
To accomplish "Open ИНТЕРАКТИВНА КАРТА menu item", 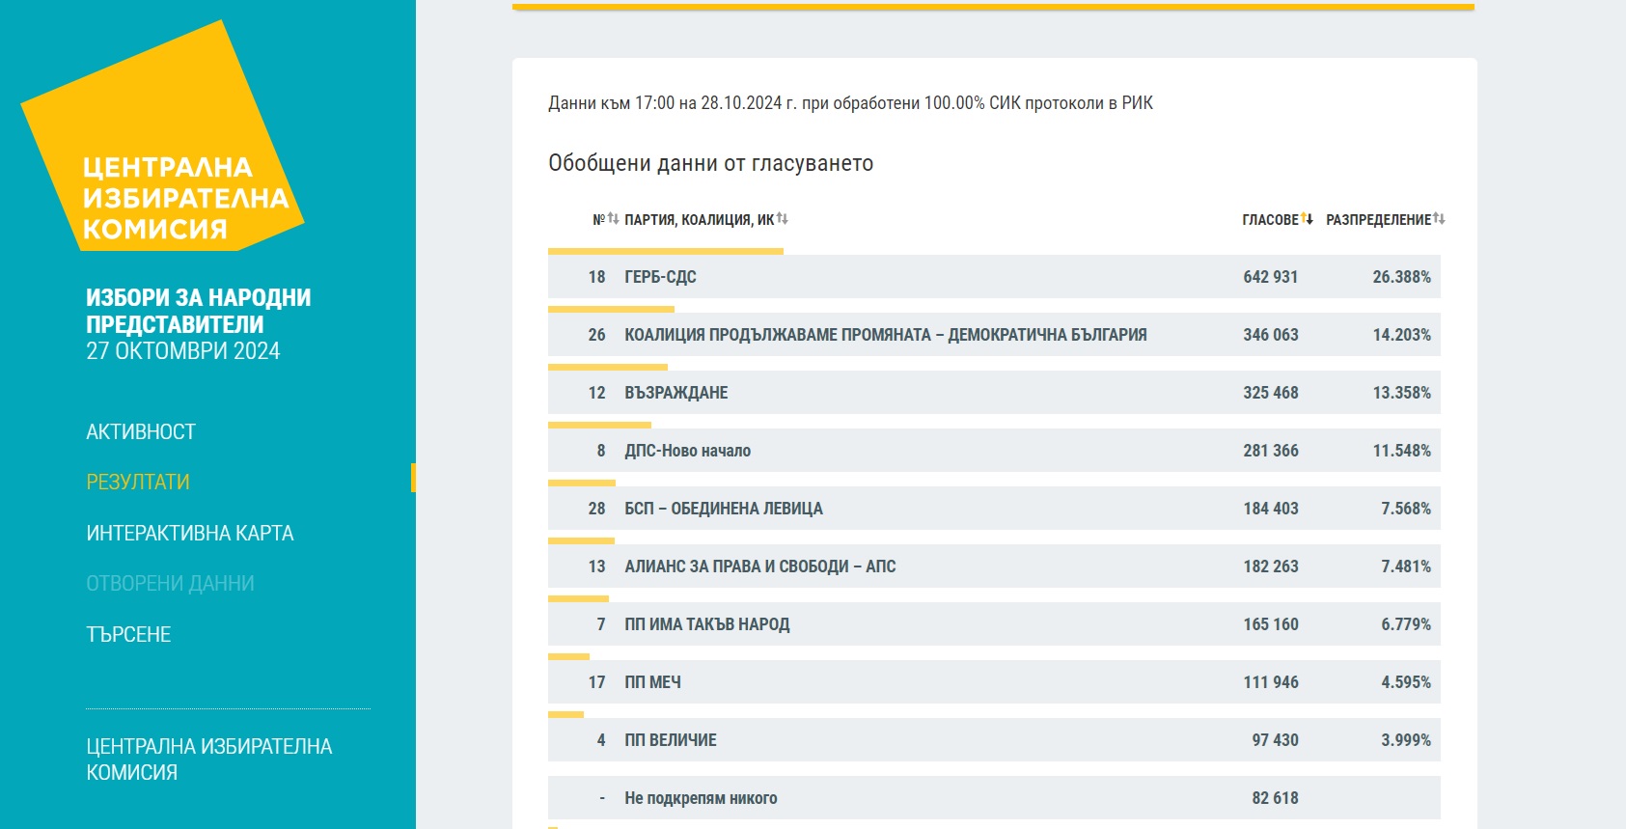I will 190,533.
